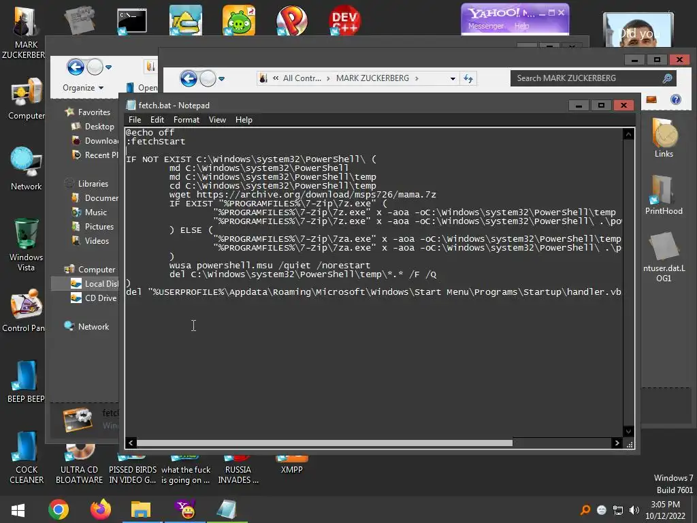Click the magnifier icon in the system tray
This screenshot has width=697, height=523.
pos(585,510)
